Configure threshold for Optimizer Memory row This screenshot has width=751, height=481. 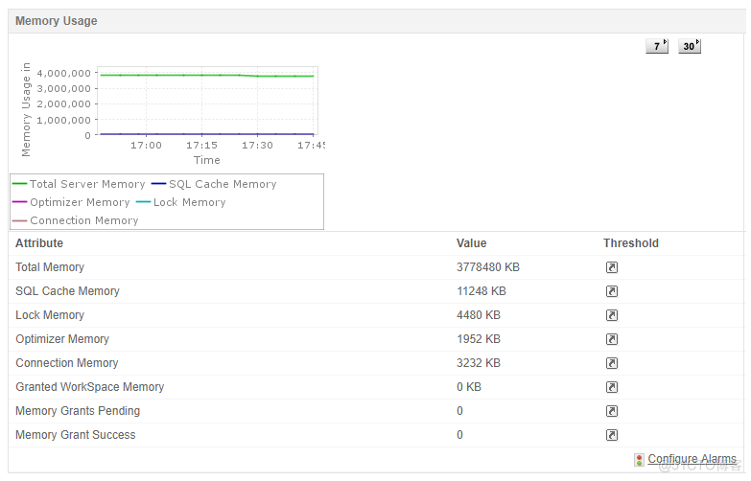click(612, 339)
